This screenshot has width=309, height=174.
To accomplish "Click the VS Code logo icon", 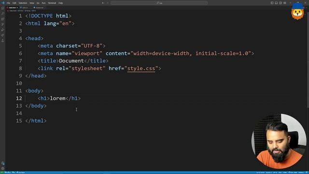I will tap(3, 3).
